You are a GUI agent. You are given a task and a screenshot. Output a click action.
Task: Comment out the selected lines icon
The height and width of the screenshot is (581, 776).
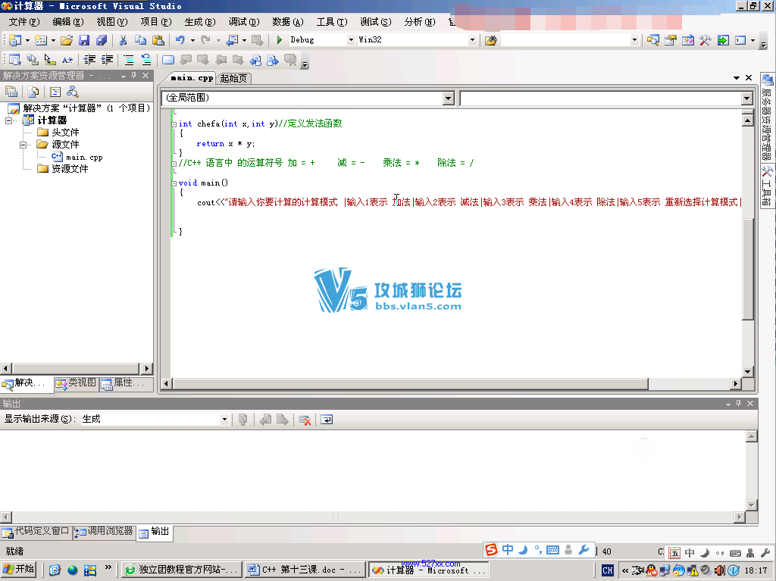tap(129, 60)
